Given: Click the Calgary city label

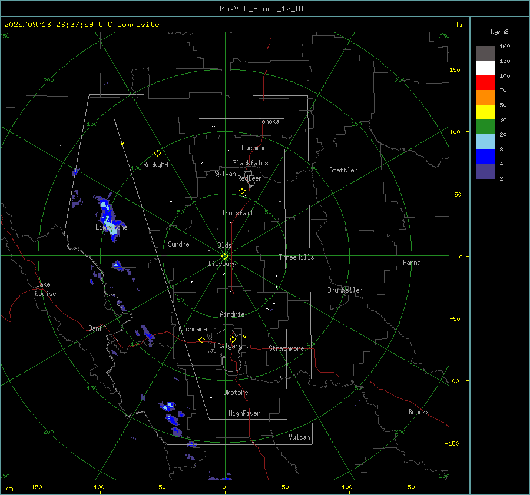Looking at the screenshot, I should (230, 346).
